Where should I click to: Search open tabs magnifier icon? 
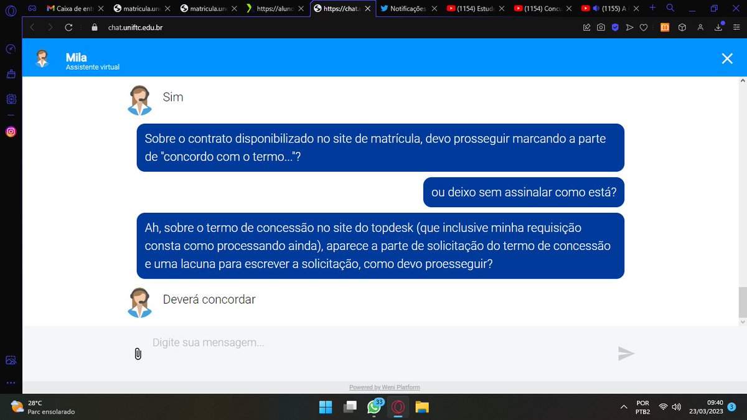tap(670, 8)
